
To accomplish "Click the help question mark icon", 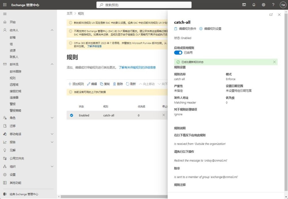I will pos(273,5).
